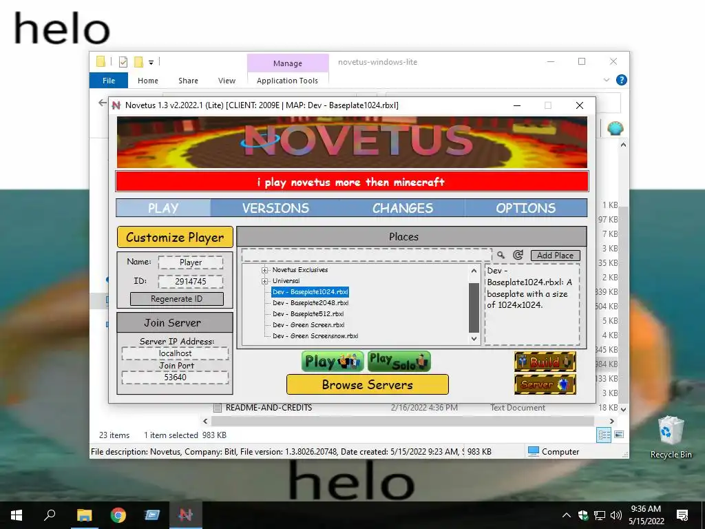705x529 pixels.
Task: Switch Explorer to details view icon
Action: click(604, 435)
